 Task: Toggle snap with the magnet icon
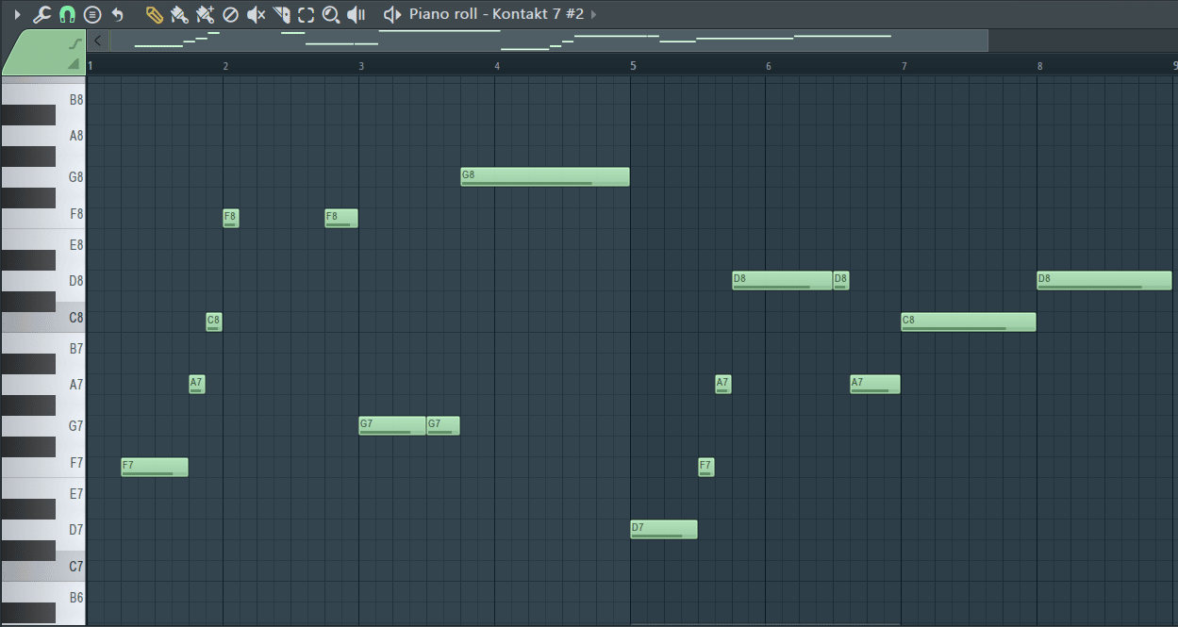pyautogui.click(x=66, y=14)
